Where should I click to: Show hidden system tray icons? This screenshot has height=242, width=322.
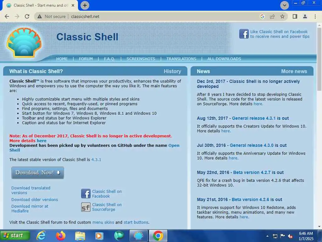[267, 236]
